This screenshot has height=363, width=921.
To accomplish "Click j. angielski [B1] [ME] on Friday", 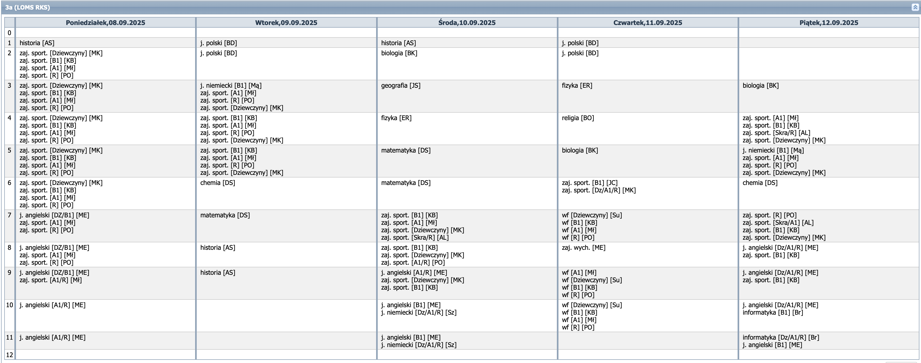I will point(772,345).
